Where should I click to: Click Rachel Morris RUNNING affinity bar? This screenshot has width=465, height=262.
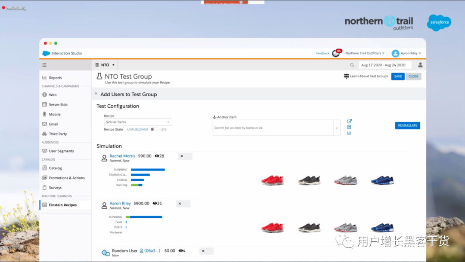(x=148, y=170)
